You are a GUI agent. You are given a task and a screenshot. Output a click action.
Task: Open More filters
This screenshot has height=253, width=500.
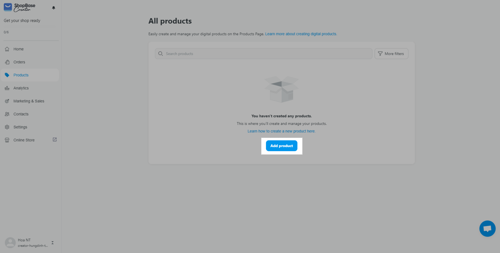point(391,54)
